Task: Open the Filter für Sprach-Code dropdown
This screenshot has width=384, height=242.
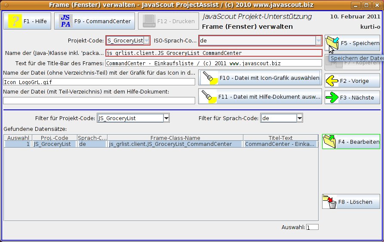Action: click(299, 118)
